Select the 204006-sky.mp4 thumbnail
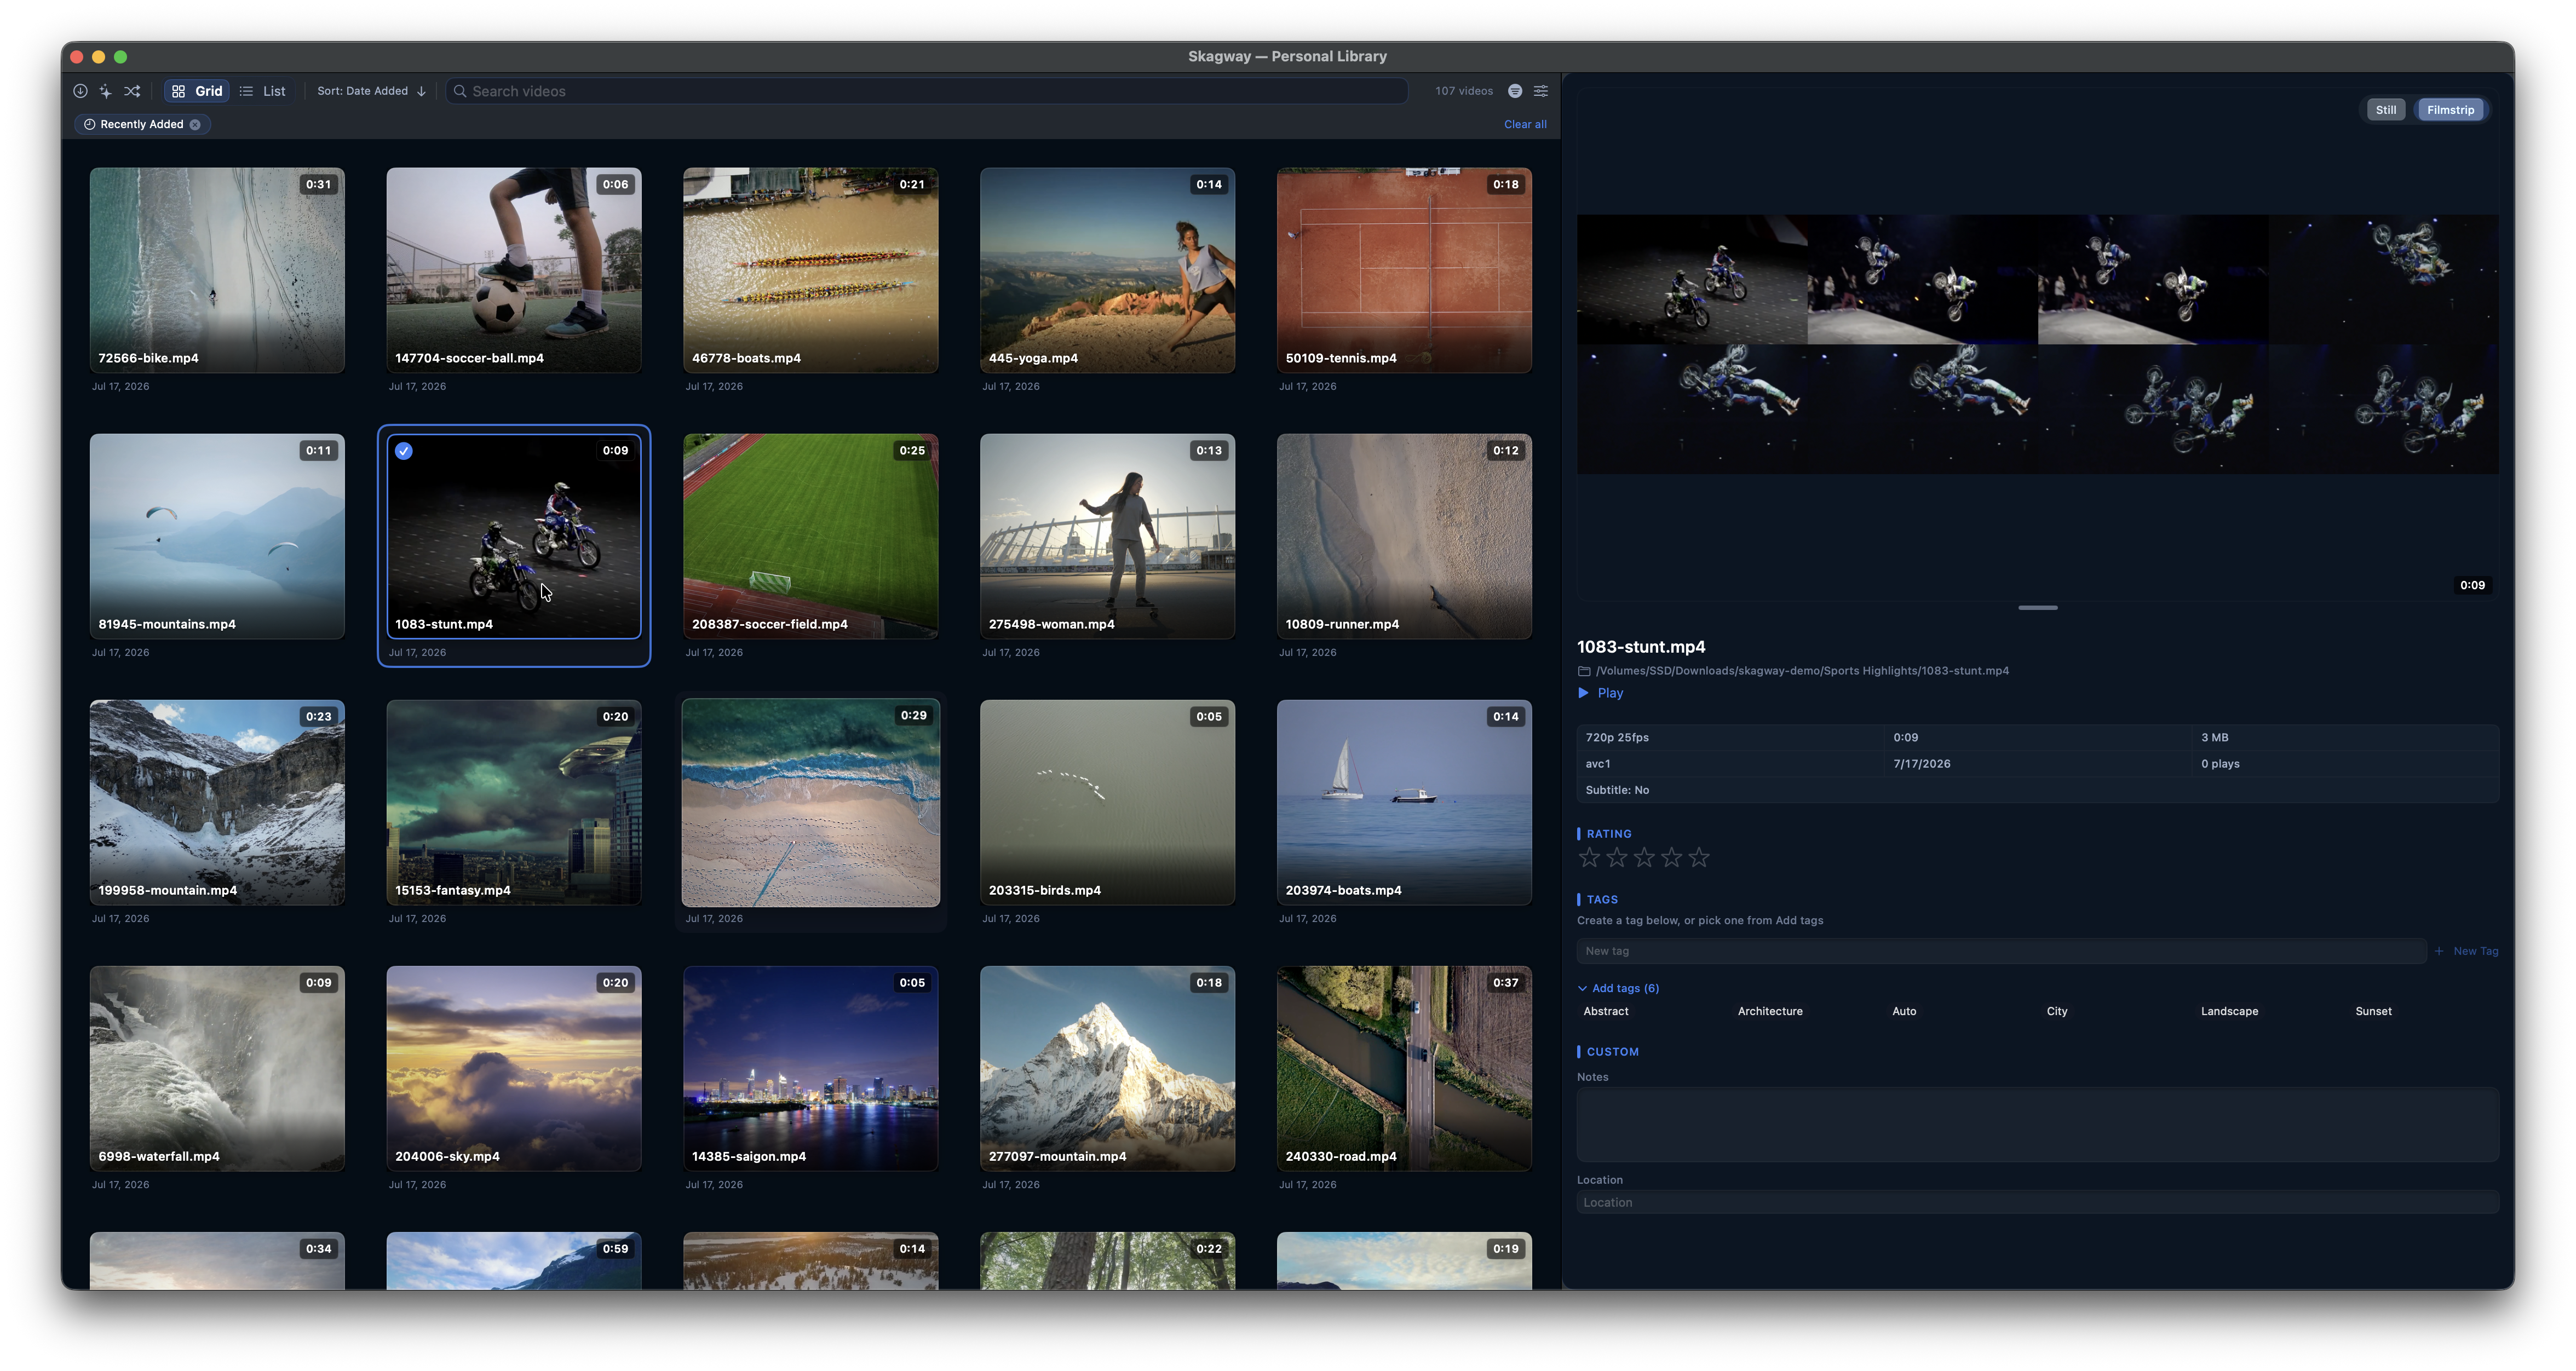The width and height of the screenshot is (2576, 1371). coord(514,1068)
